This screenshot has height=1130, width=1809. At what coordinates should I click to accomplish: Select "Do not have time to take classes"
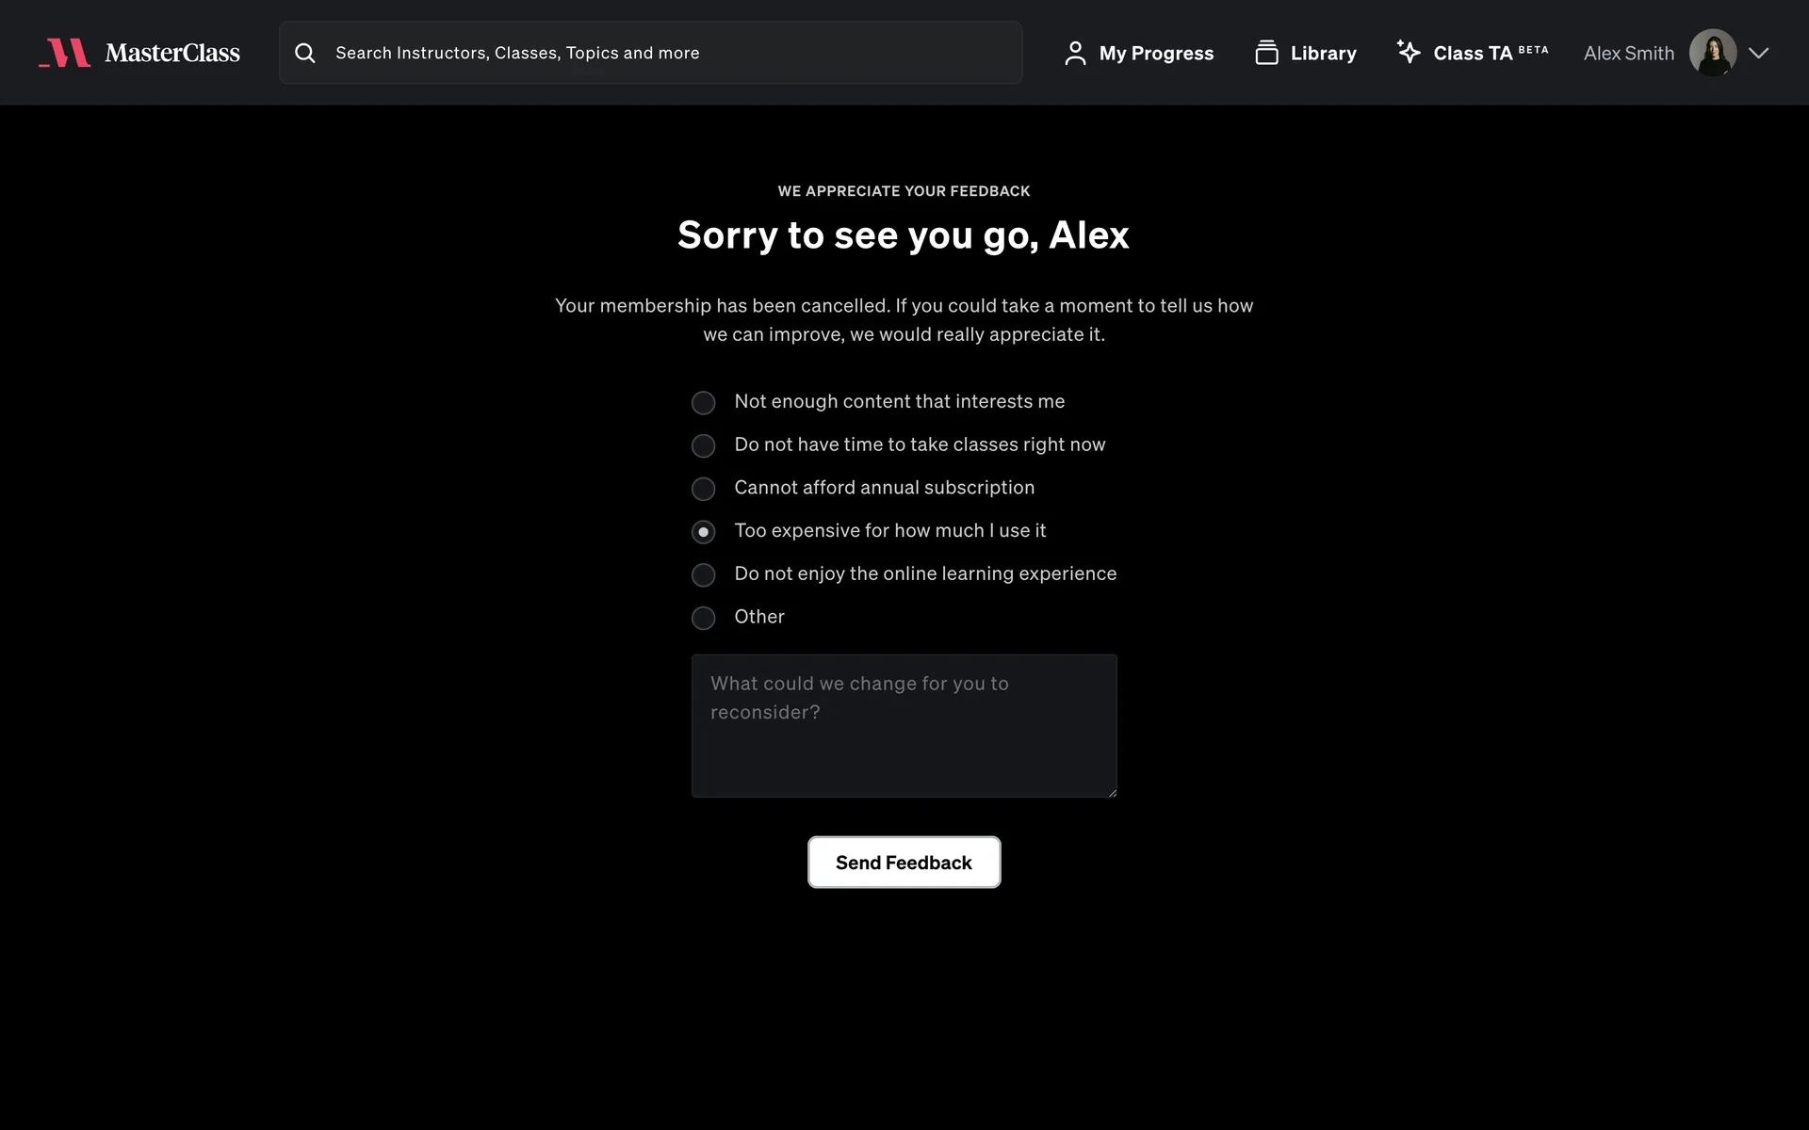[703, 446]
